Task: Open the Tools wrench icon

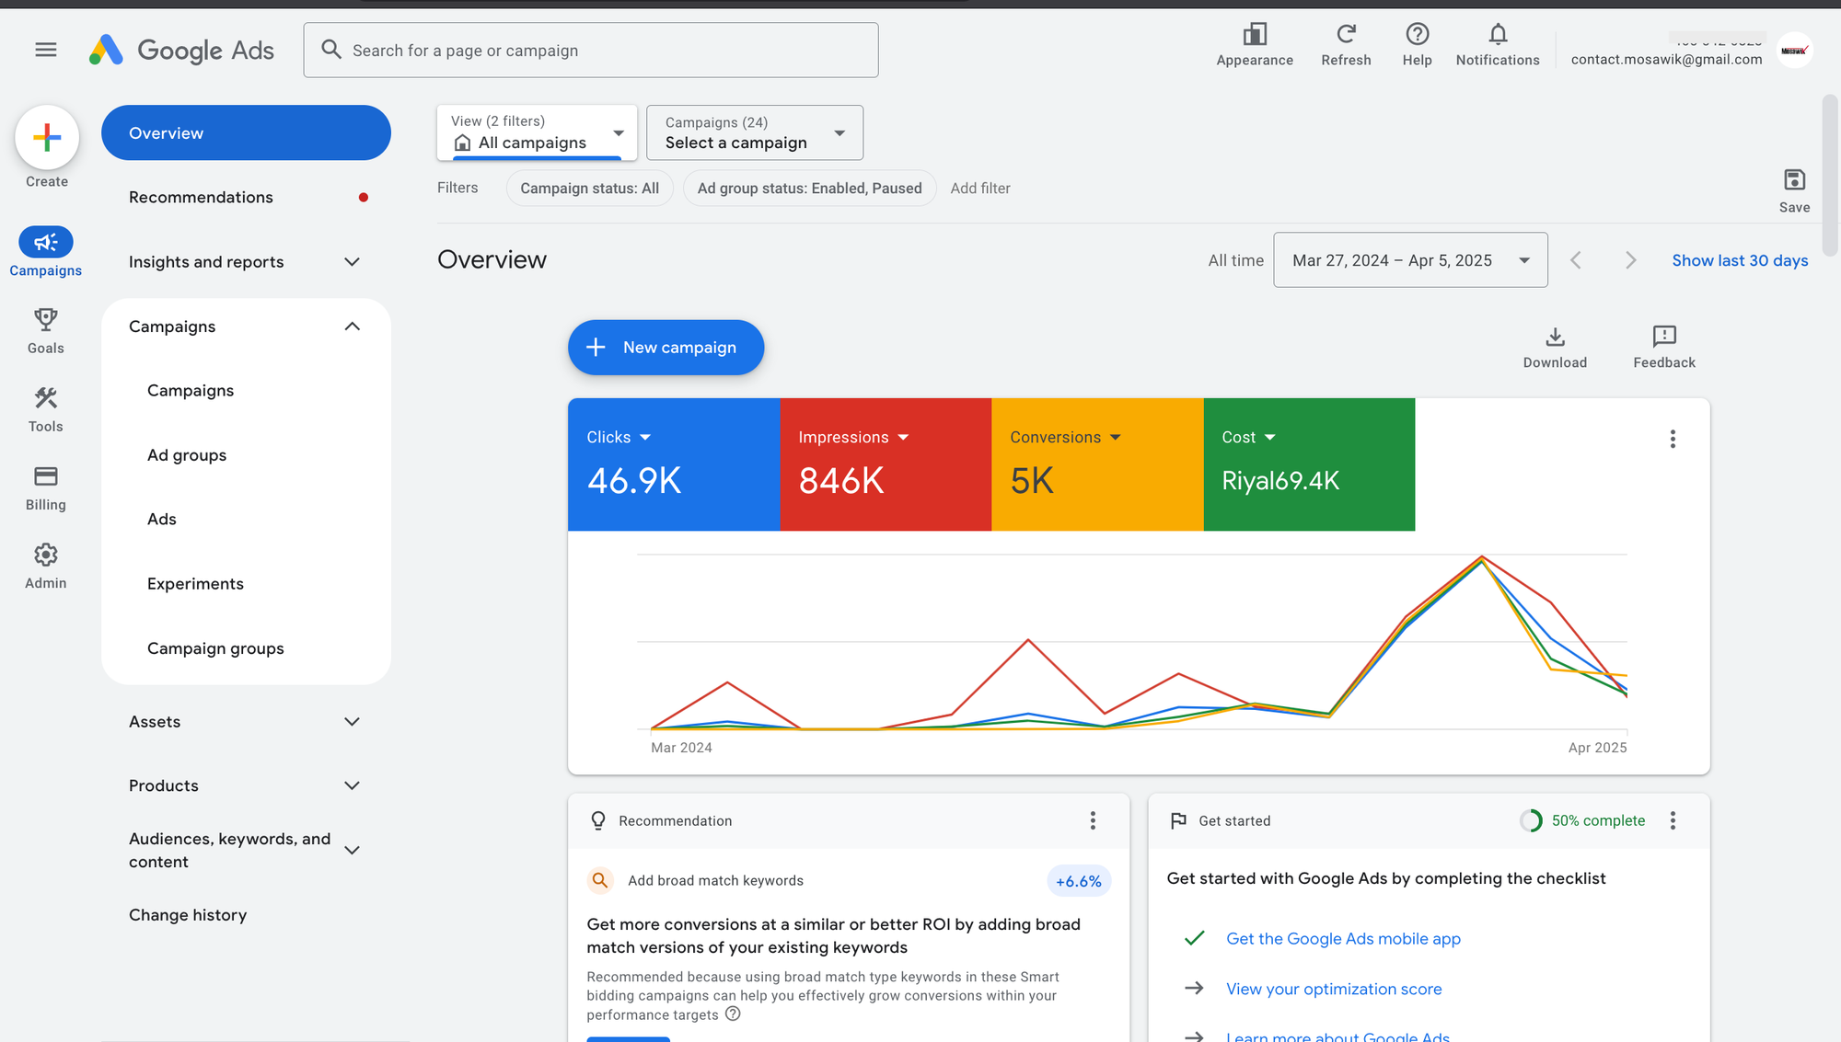Action: click(46, 398)
